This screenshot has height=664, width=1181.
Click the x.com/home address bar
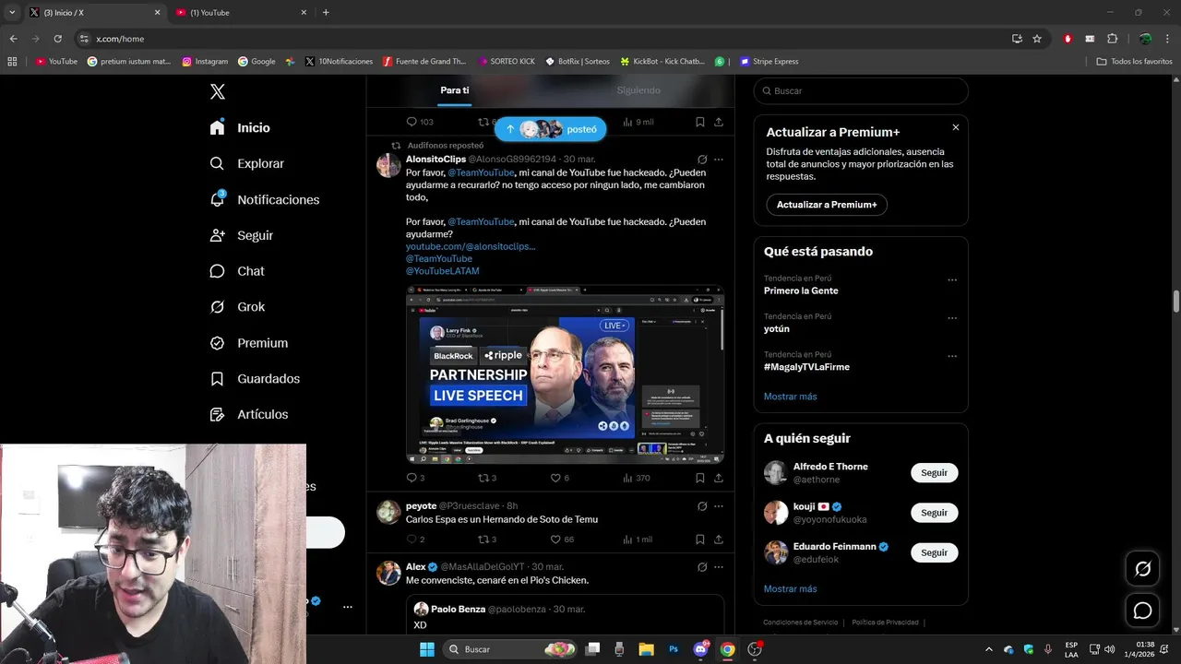pos(544,39)
